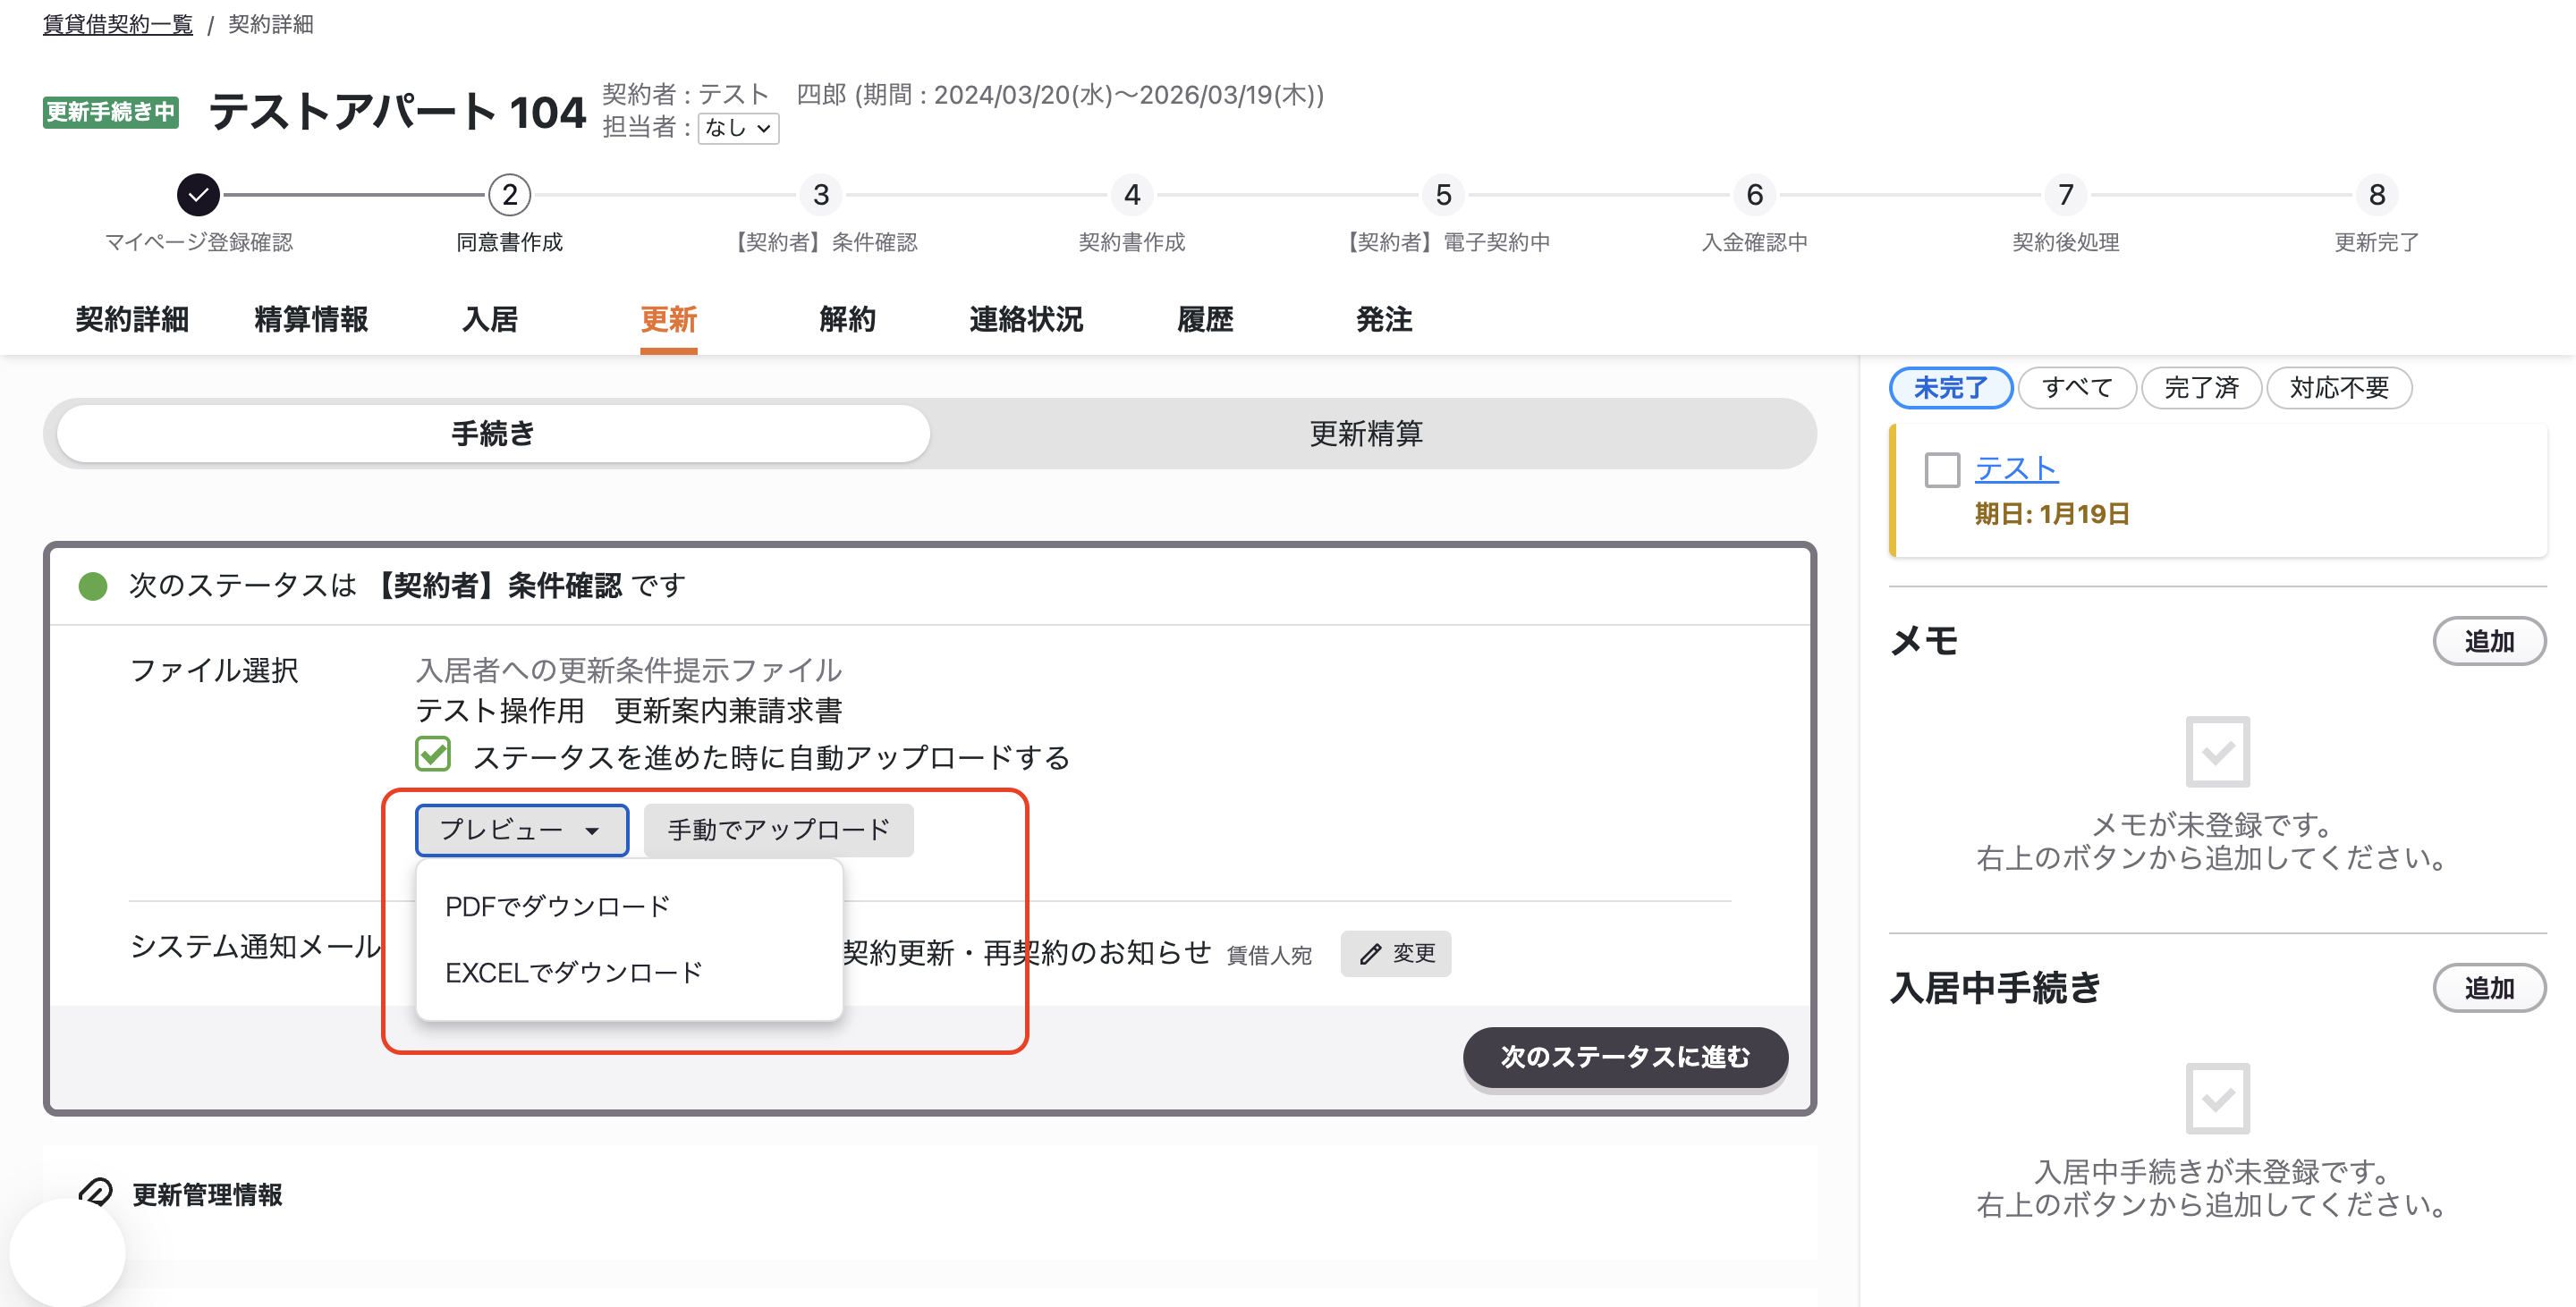Filter tasks by 対応不要
Image resolution: width=2576 pixels, height=1307 pixels.
pyautogui.click(x=2339, y=388)
